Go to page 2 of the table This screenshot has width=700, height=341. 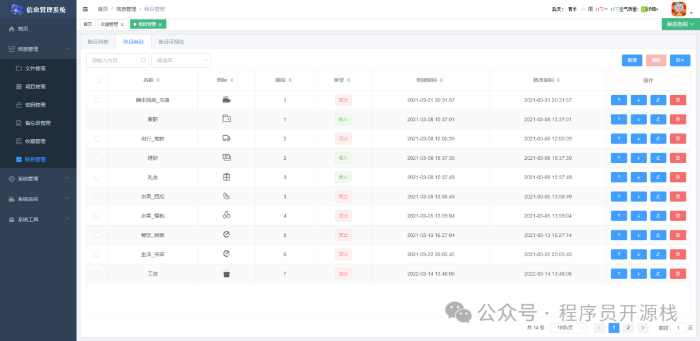(628, 327)
